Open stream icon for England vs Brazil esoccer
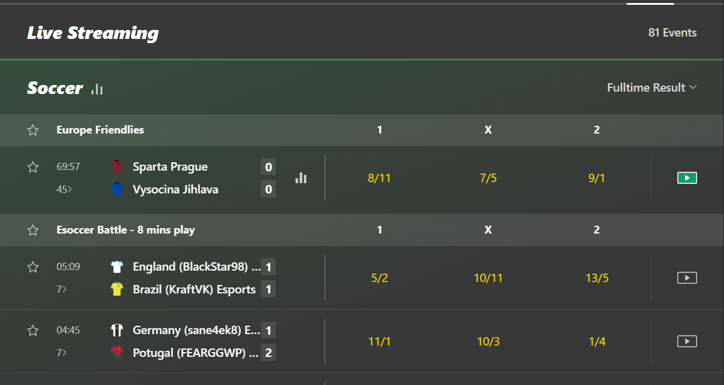The width and height of the screenshot is (724, 385). tap(687, 278)
